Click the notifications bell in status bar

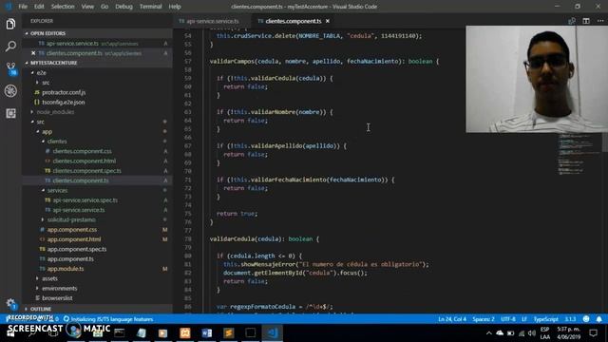[599, 319]
